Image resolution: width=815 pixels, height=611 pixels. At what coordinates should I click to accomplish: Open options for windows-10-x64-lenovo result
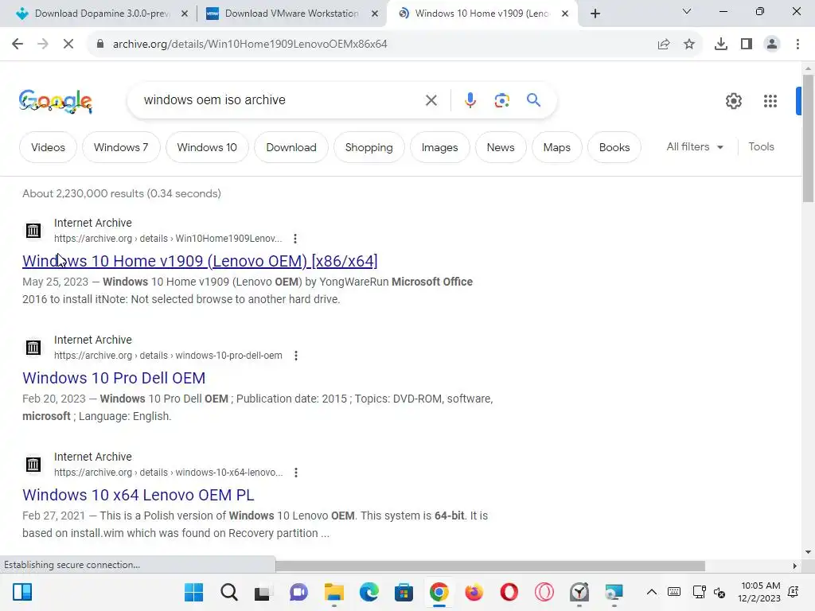pyautogui.click(x=296, y=473)
